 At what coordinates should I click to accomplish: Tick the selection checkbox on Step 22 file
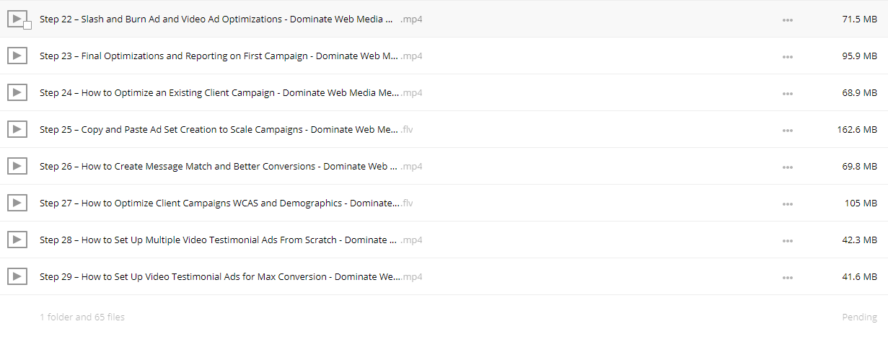[x=27, y=25]
